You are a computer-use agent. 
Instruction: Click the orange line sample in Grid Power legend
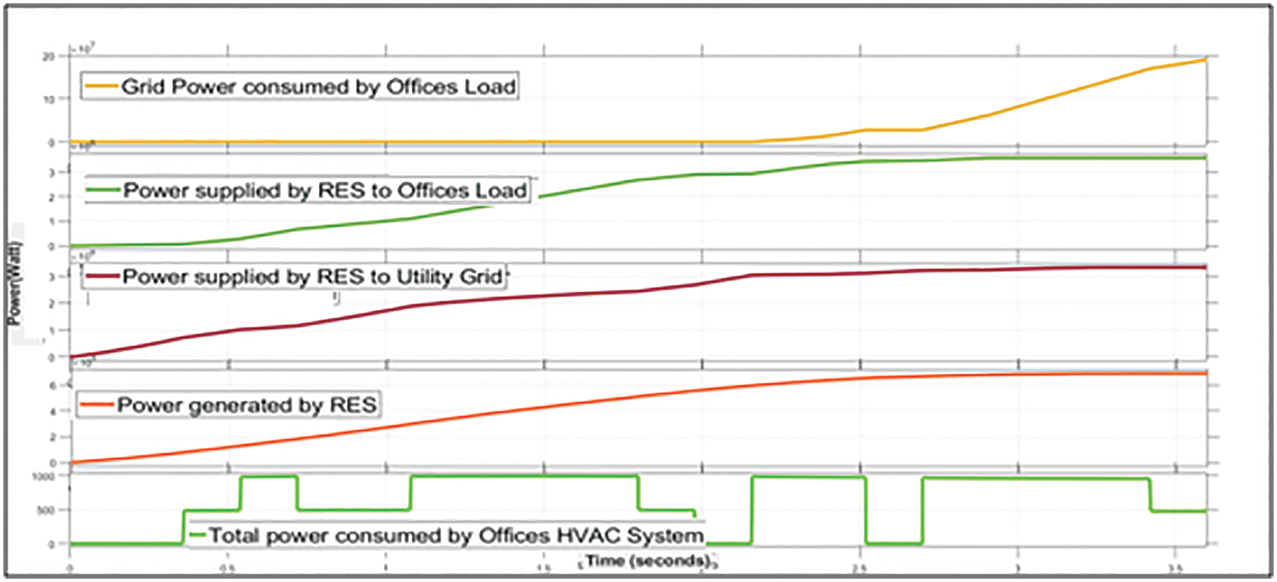(102, 87)
